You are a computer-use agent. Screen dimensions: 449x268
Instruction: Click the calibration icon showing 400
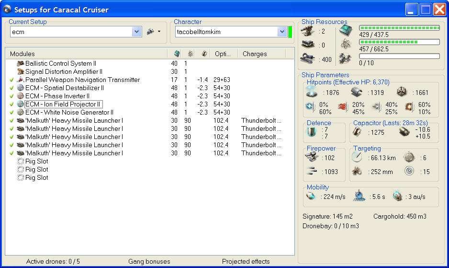pos(307,58)
